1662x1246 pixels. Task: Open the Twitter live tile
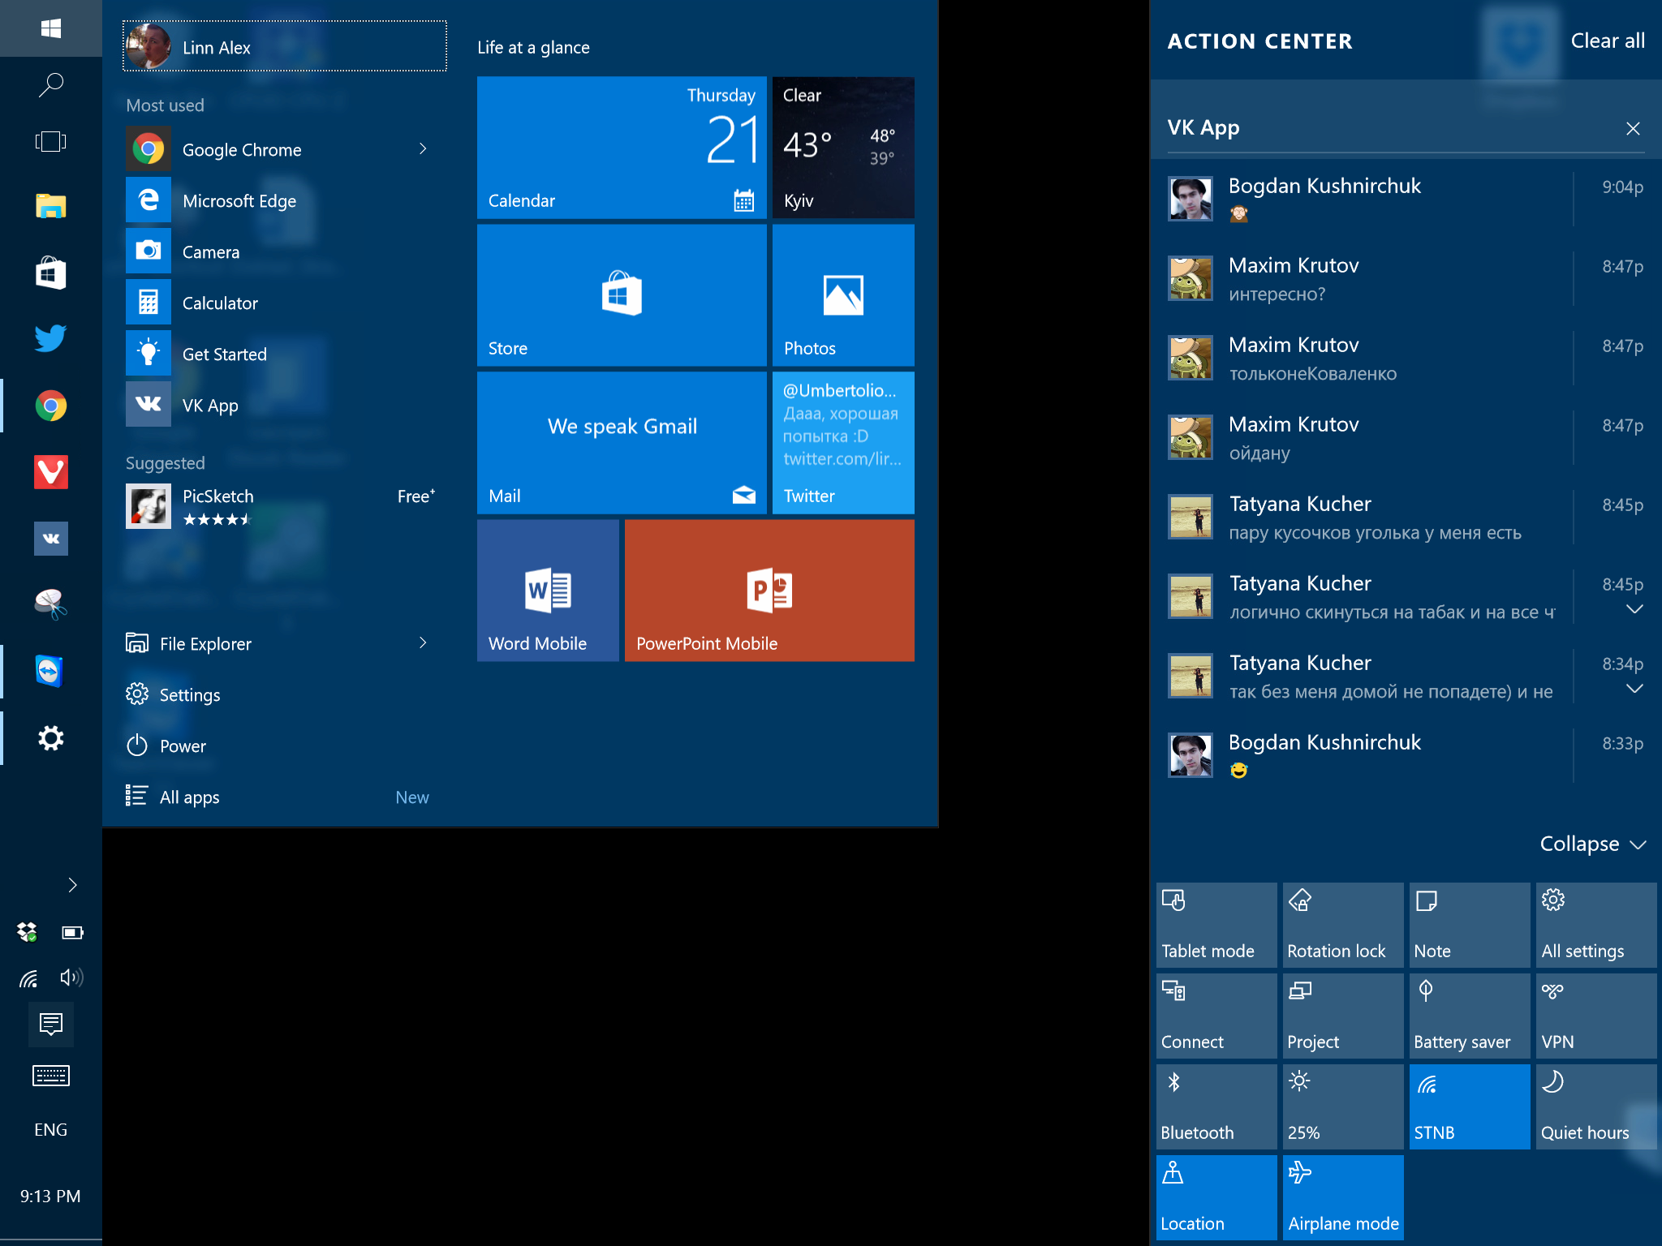click(843, 443)
